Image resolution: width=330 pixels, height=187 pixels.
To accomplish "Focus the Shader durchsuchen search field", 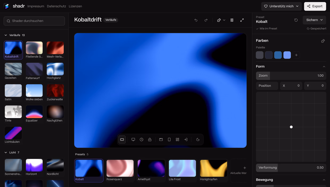I will [34, 21].
